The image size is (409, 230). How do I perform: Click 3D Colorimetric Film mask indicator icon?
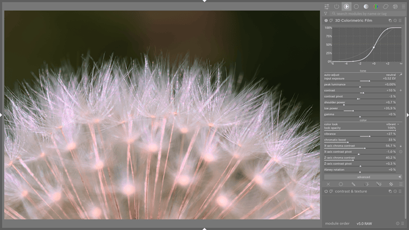[331, 20]
